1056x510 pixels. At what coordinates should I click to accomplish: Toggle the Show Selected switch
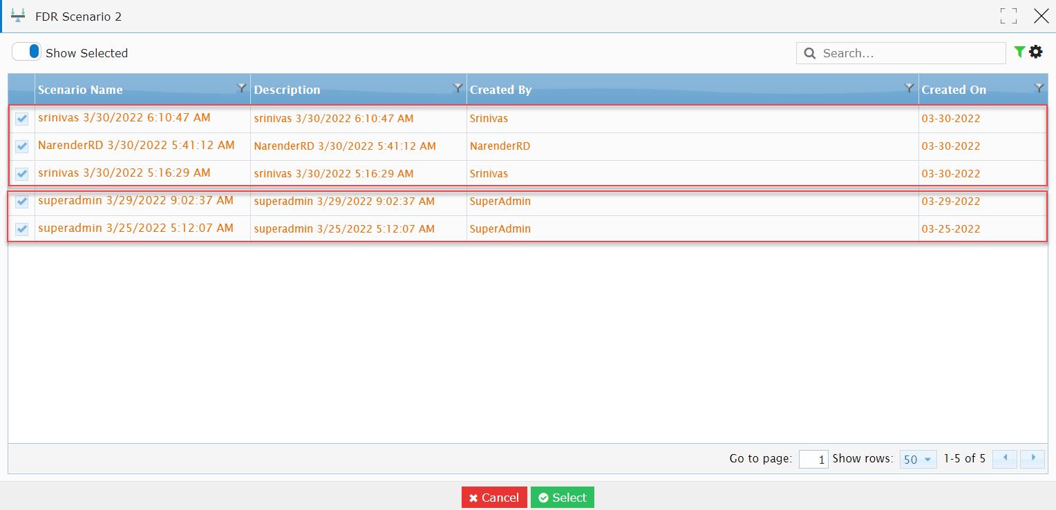(26, 52)
